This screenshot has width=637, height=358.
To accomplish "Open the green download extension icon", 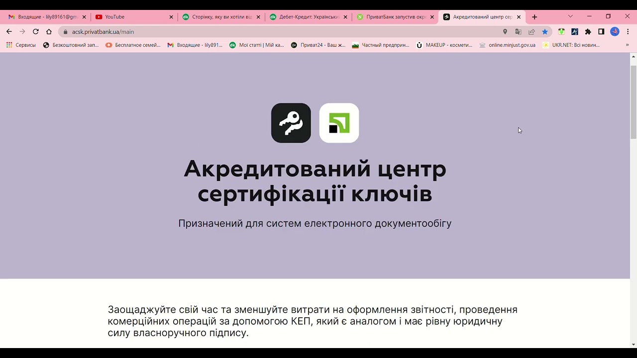I will tap(561, 32).
